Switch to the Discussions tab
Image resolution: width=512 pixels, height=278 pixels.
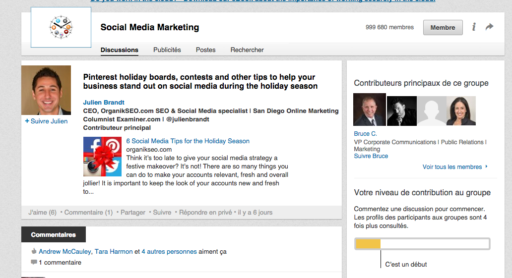pos(119,50)
